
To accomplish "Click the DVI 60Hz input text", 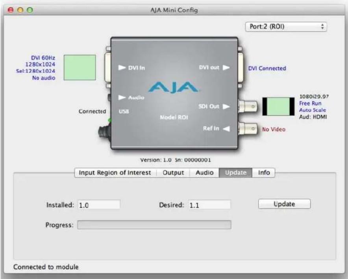I will click(43, 58).
